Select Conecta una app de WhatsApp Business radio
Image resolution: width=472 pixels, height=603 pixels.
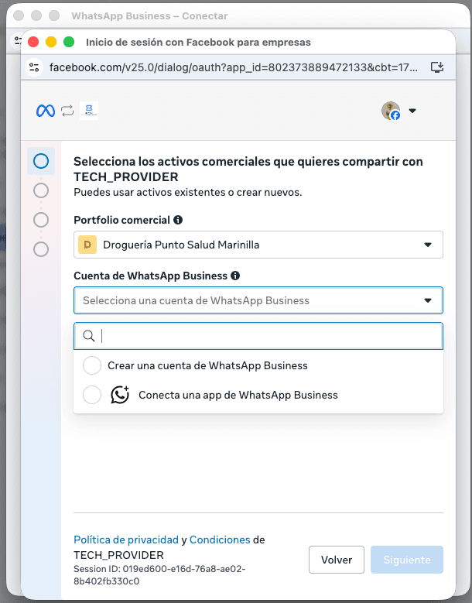92,395
